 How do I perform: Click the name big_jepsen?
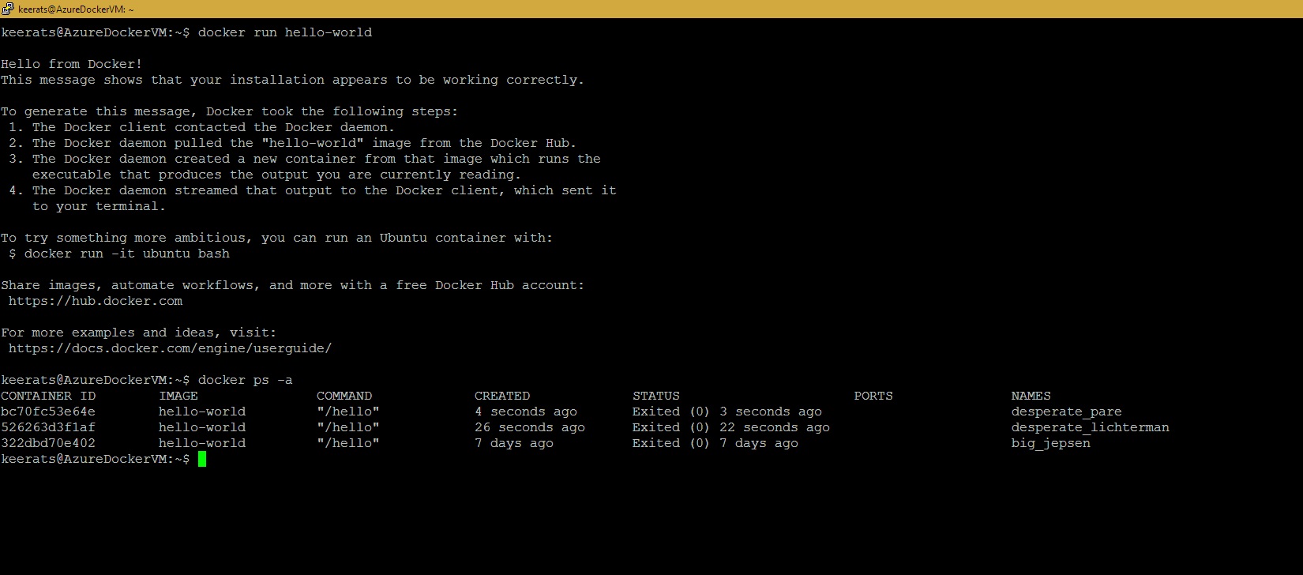pyautogui.click(x=1051, y=443)
